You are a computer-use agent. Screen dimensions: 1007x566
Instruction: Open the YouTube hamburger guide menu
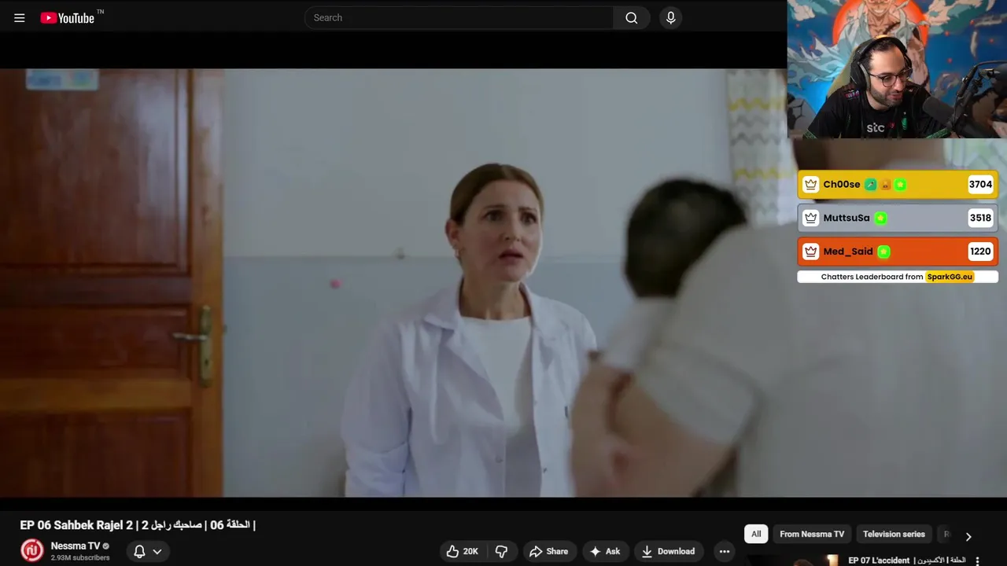[x=20, y=17]
